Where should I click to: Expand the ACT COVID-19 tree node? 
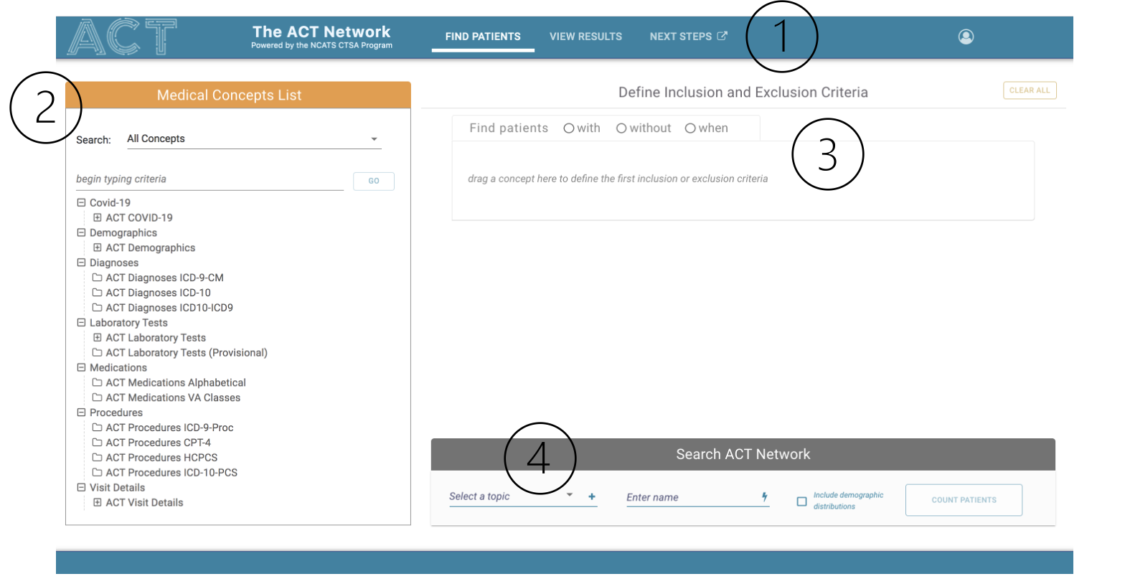point(97,217)
